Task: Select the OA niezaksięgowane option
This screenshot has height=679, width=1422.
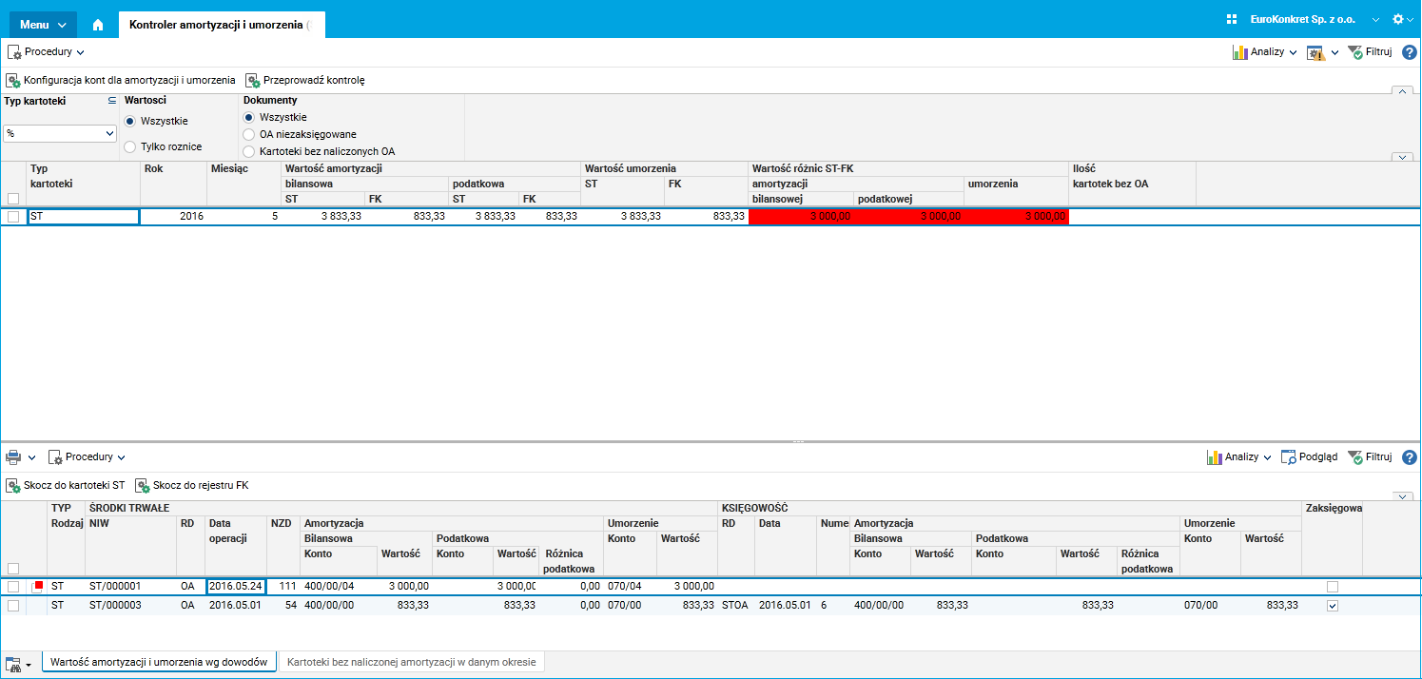Action: [250, 134]
